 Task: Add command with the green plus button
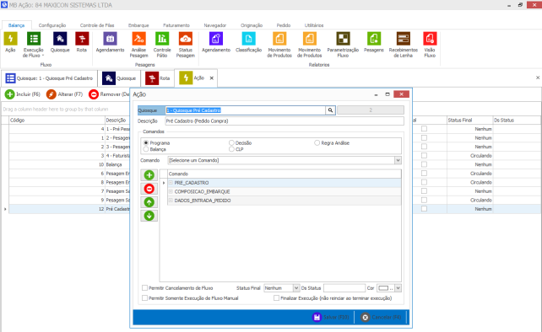[149, 175]
